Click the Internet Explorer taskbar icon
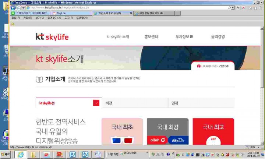Screen dimensions: 265x159 [x=21, y=155]
